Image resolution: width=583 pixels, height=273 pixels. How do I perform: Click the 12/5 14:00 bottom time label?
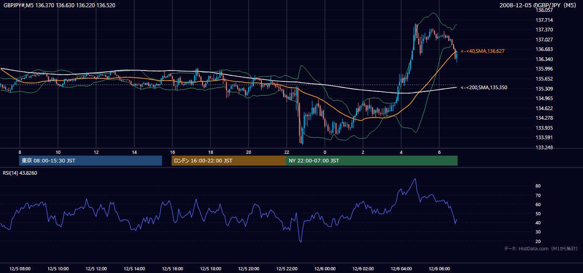coord(134,269)
